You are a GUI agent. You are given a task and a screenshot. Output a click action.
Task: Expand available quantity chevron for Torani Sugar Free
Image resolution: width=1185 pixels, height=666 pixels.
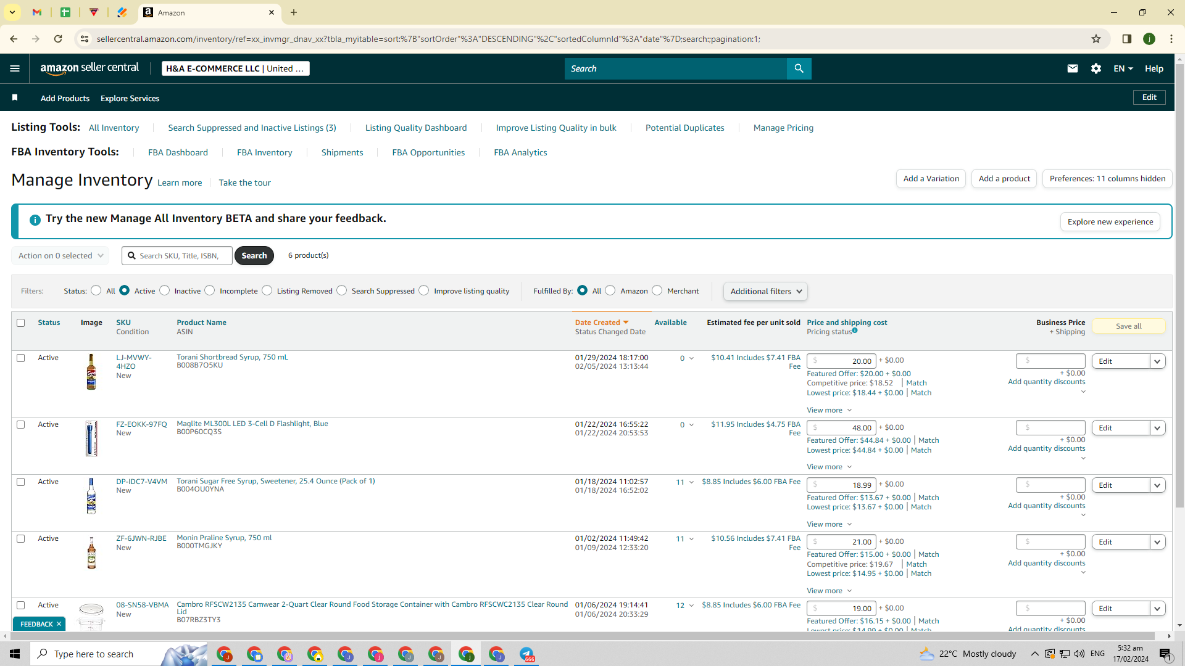(x=691, y=482)
